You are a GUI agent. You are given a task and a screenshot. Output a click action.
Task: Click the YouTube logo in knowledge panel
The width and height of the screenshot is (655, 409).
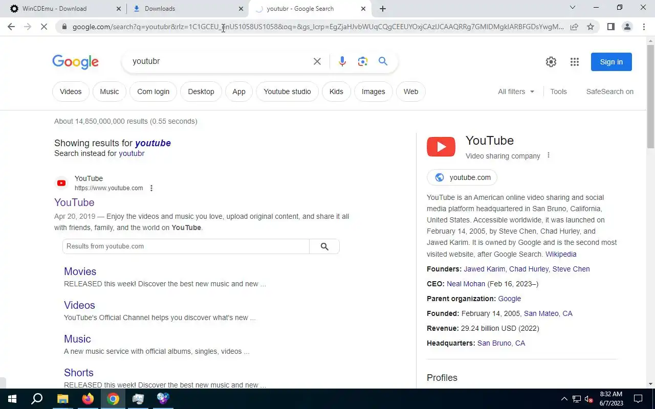point(441,147)
